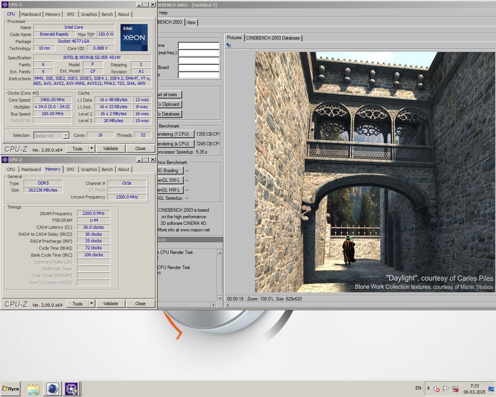Start the Rendering (x CPU) benchmark
This screenshot has width=496, height=397.
click(176, 144)
